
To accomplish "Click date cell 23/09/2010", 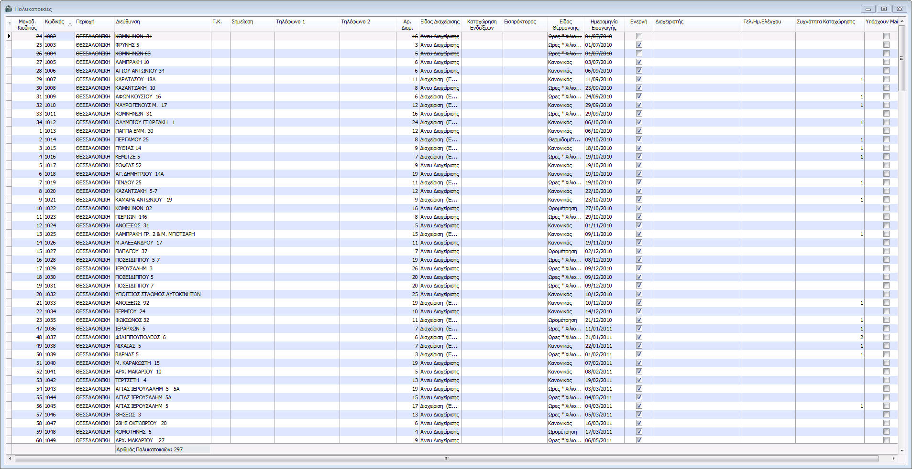I will (x=604, y=88).
